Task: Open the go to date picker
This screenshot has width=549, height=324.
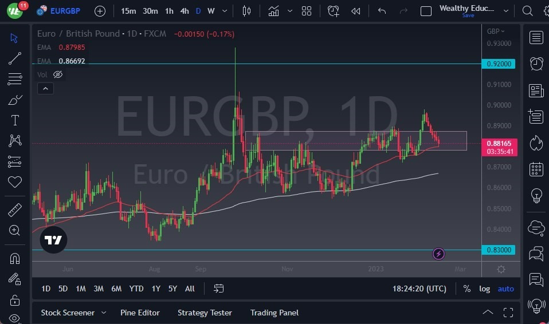Action: (x=218, y=289)
